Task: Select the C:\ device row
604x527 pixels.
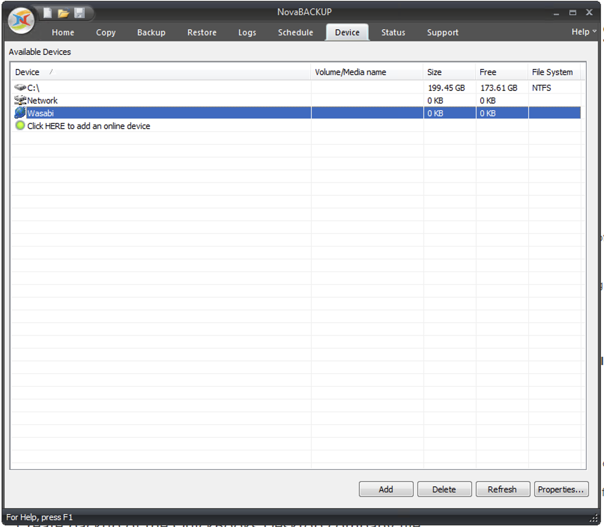Action: click(296, 88)
